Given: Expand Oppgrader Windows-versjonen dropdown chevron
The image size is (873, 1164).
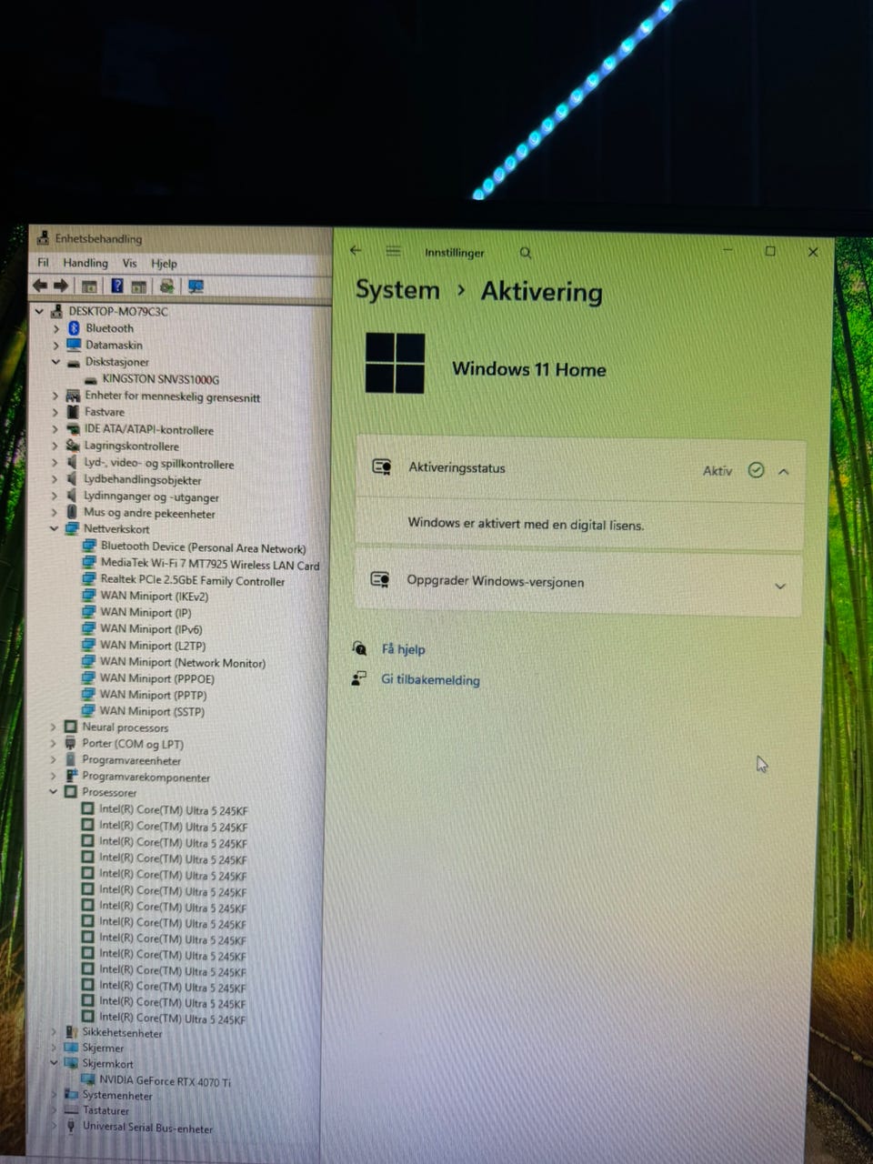Looking at the screenshot, I should click(x=780, y=586).
